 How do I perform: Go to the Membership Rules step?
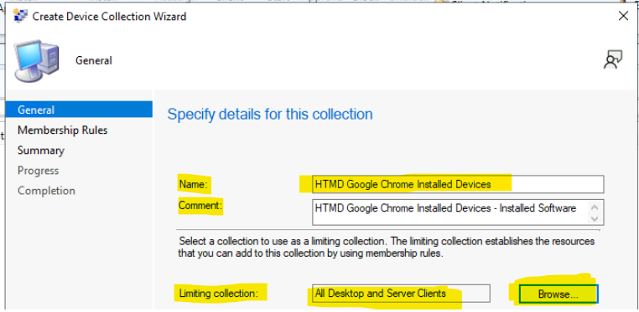click(x=62, y=130)
